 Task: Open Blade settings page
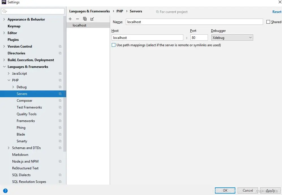pyautogui.click(x=21, y=134)
